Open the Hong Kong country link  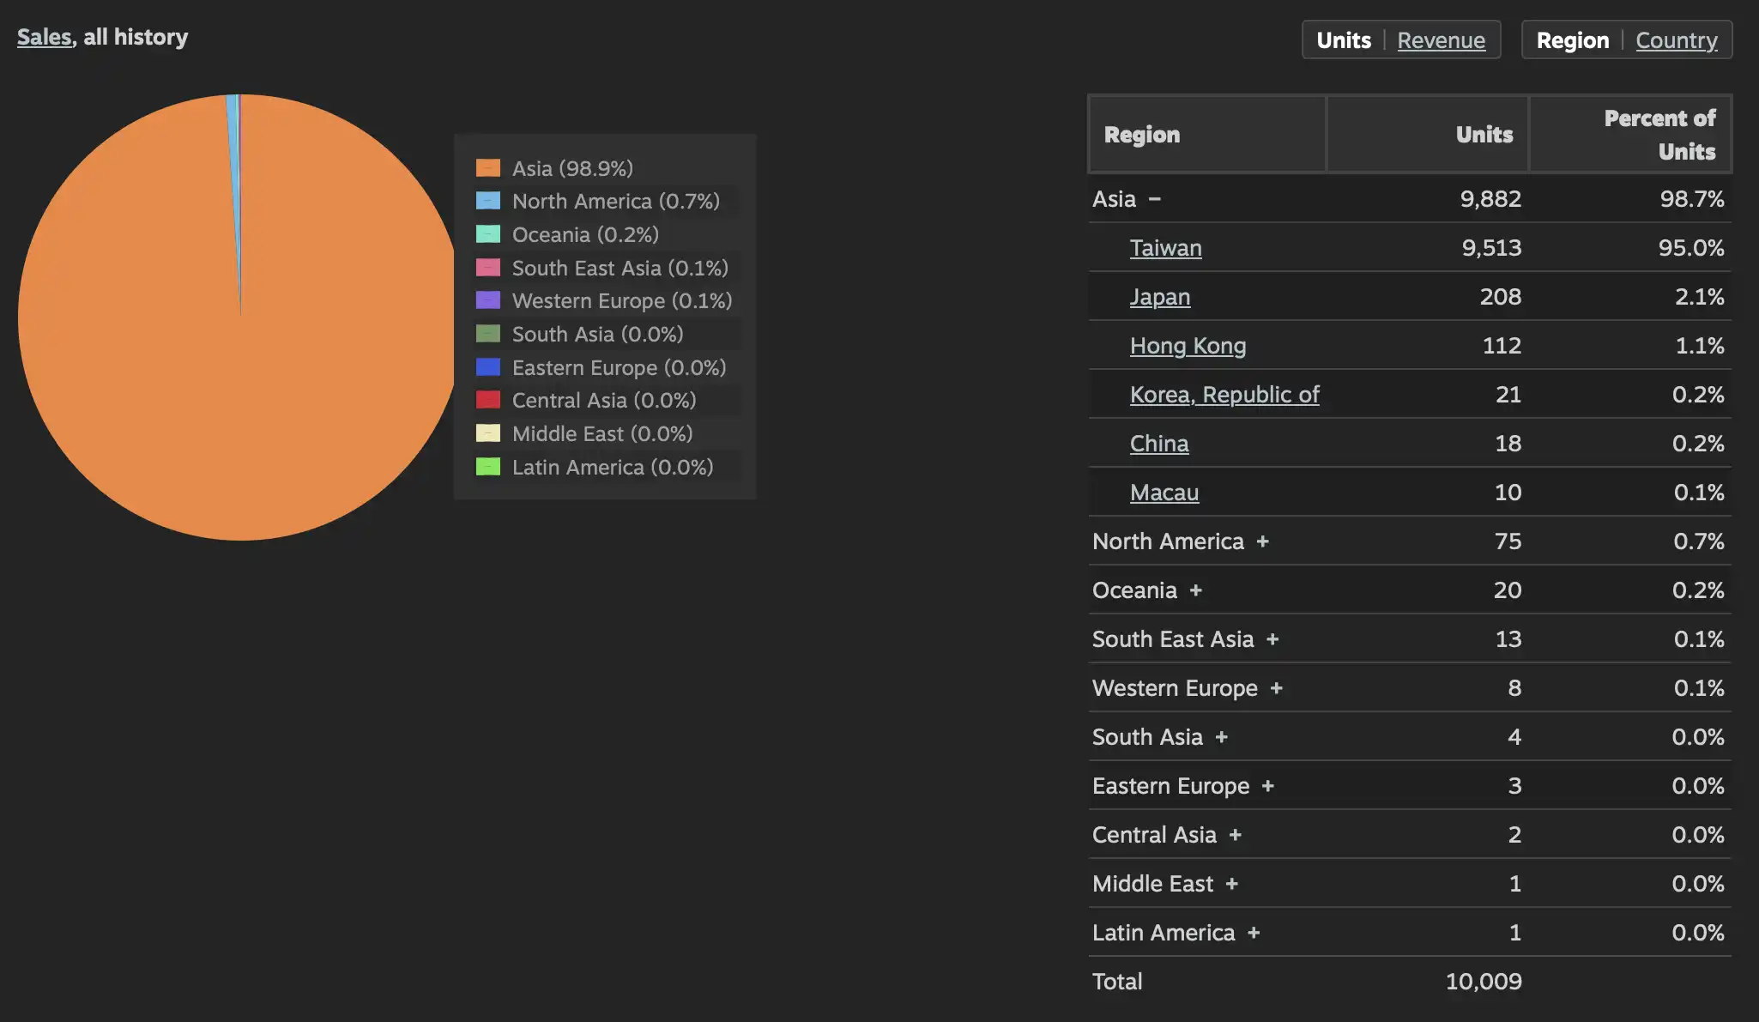point(1188,346)
